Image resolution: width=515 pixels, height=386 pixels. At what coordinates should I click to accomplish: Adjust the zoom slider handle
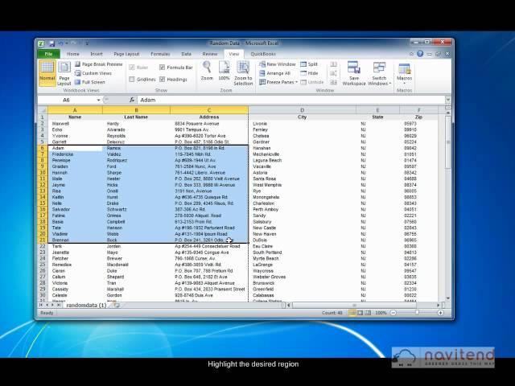[417, 313]
